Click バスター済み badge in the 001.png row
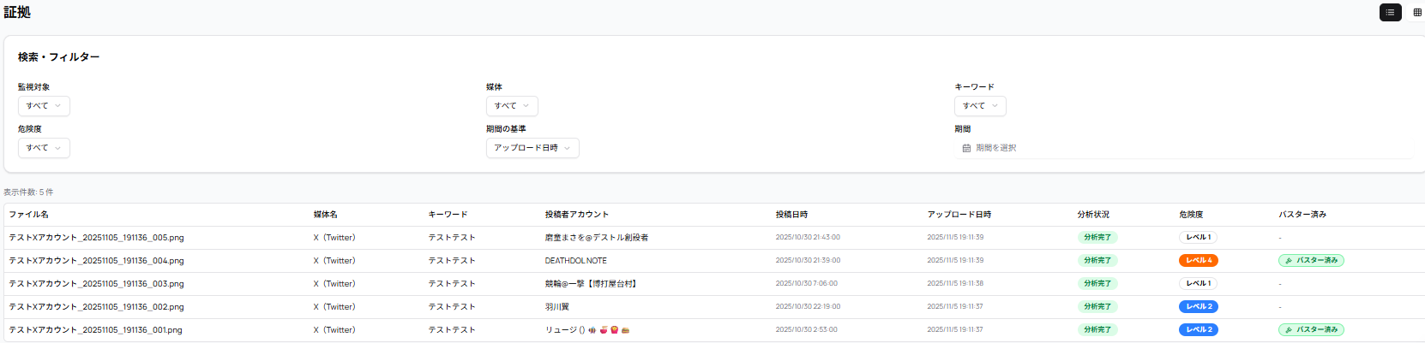 click(x=1311, y=330)
